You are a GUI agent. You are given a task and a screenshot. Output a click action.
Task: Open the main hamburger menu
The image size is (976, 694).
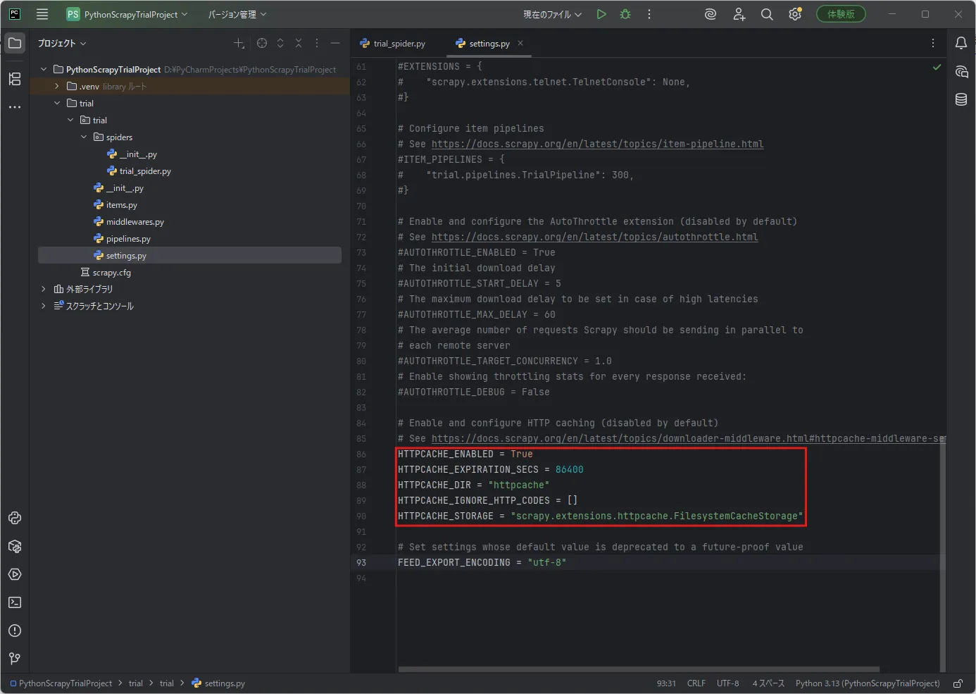pos(42,14)
